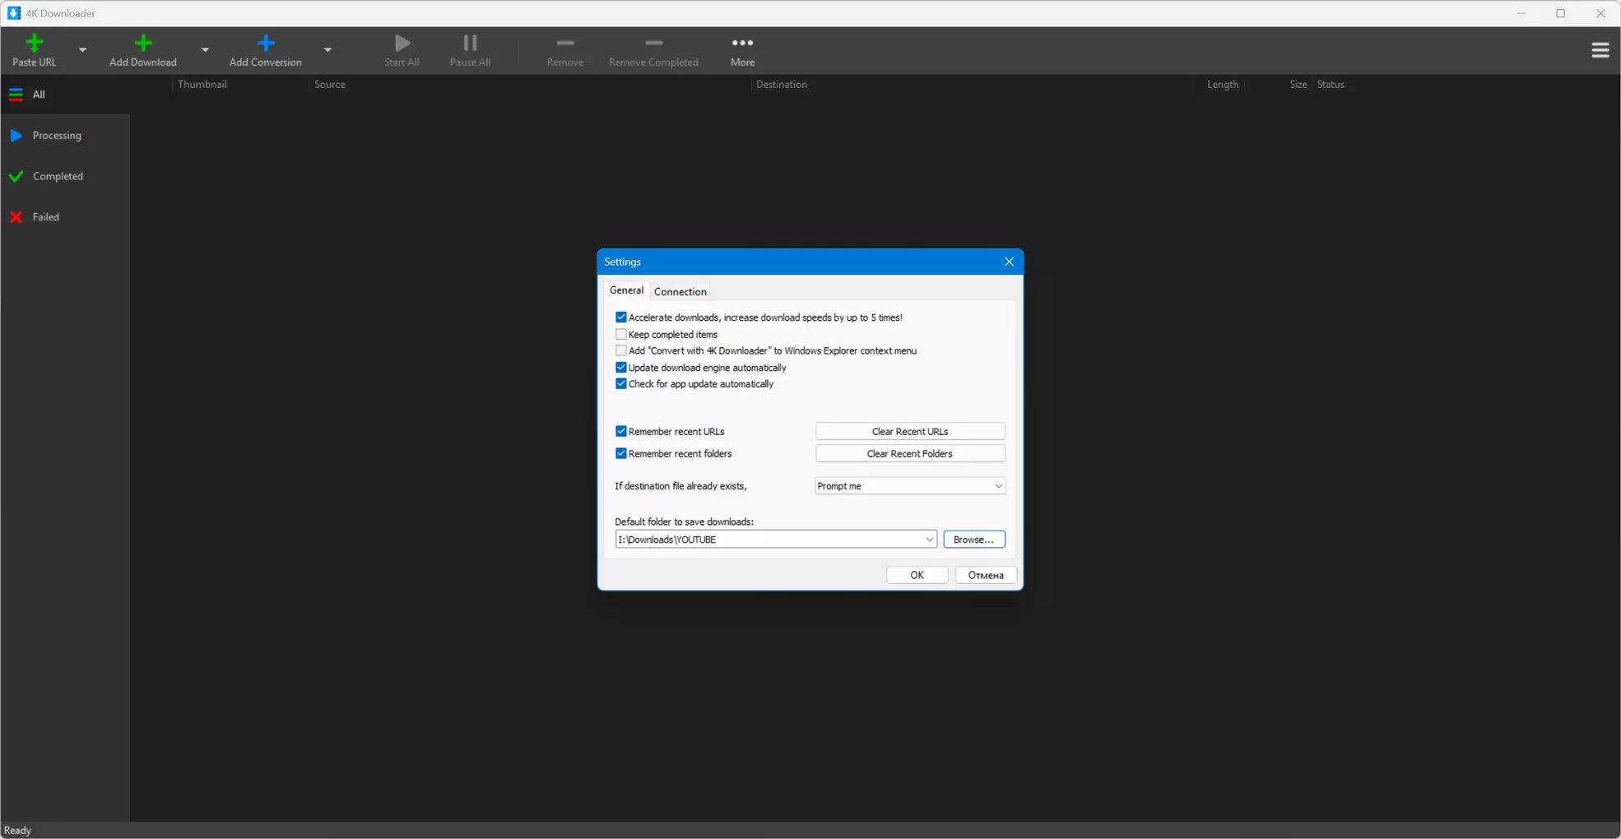
Task: Open the Prompt me dropdown
Action: click(910, 486)
